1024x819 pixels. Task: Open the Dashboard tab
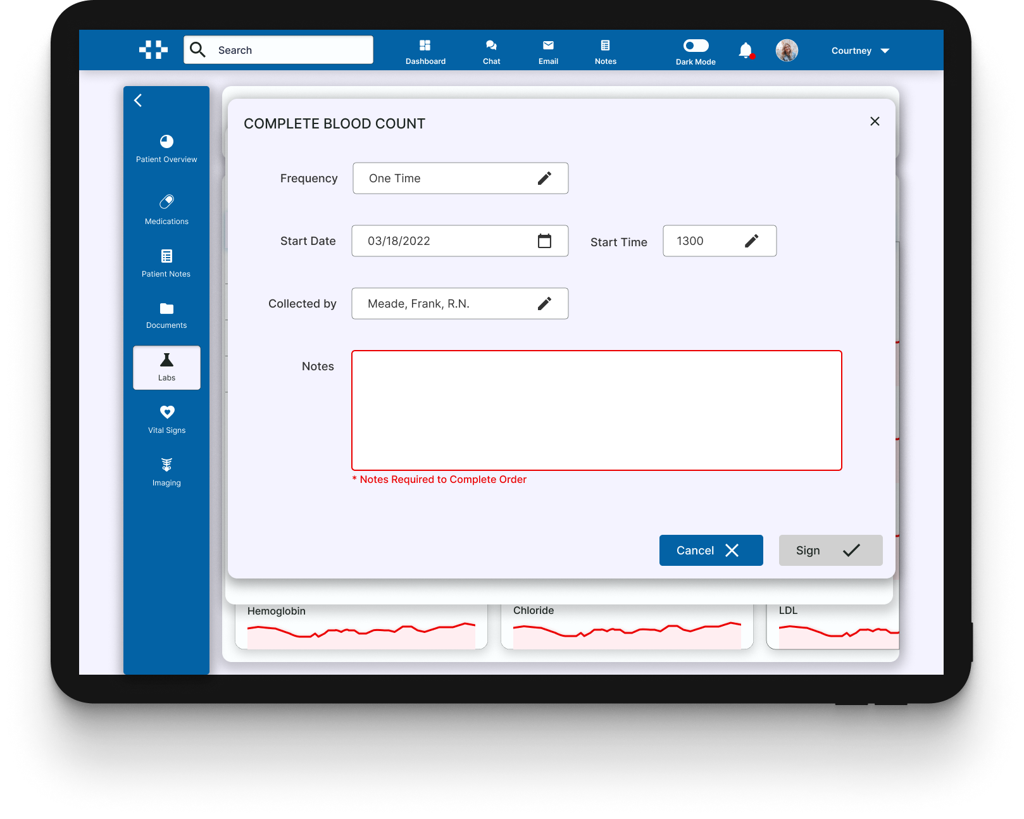[x=425, y=52]
